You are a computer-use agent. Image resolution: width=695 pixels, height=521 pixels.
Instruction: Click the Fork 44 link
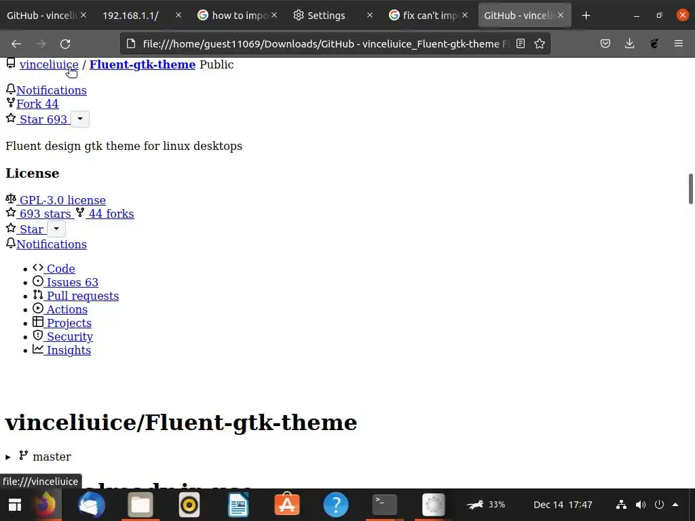coord(37,104)
